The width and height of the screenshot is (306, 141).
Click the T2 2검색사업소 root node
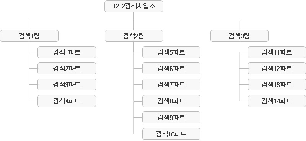point(133,7)
